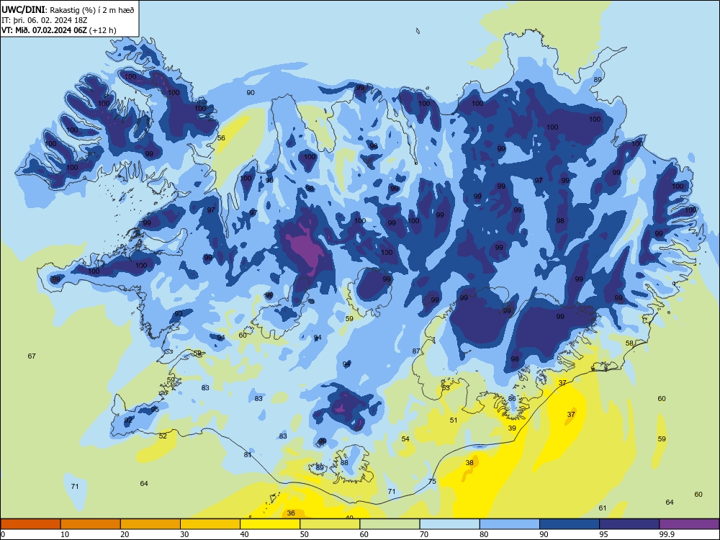Click the "54" humidity value on the map
Screen dimensions: 720x540
coord(405,438)
